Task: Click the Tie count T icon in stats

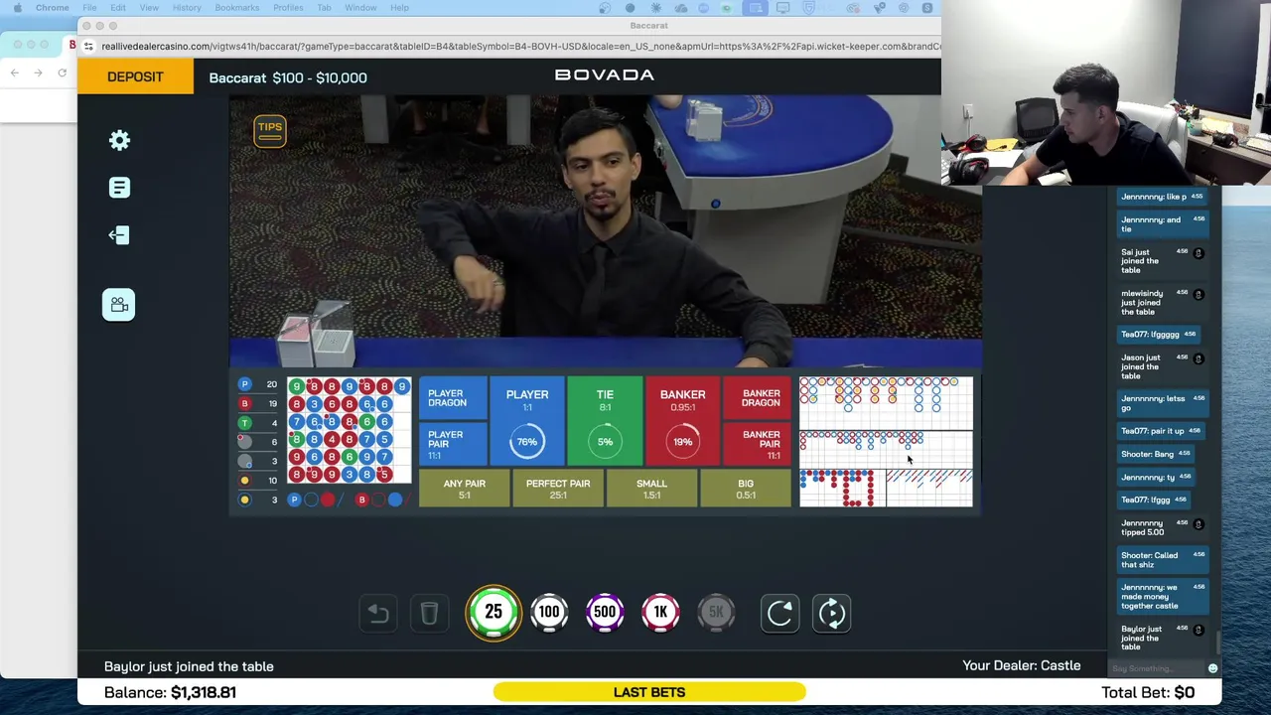Action: pos(244,423)
